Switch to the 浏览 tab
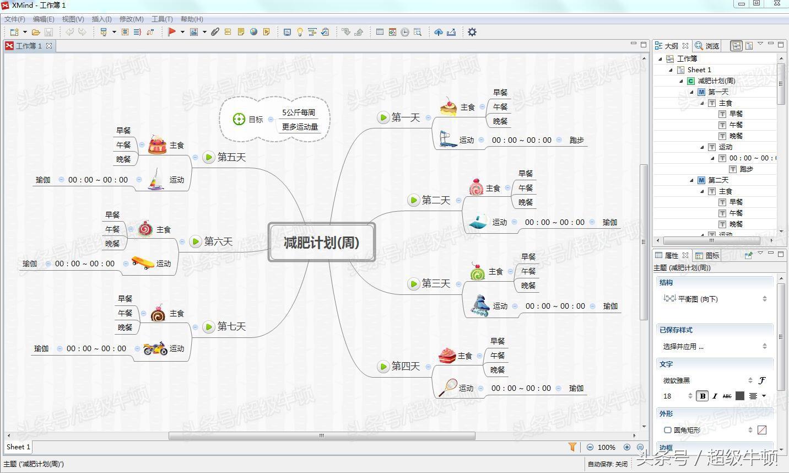Image resolution: width=789 pixels, height=473 pixels. tap(707, 46)
